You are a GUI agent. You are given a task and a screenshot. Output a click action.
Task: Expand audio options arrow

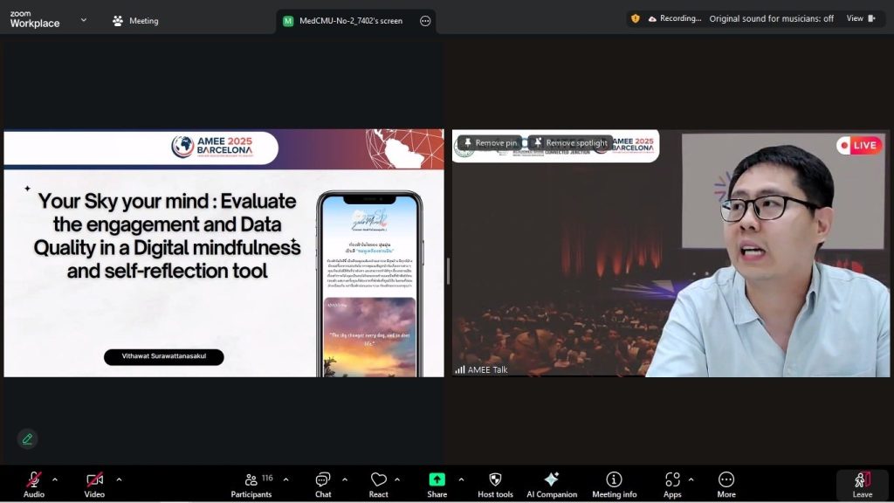click(55, 479)
